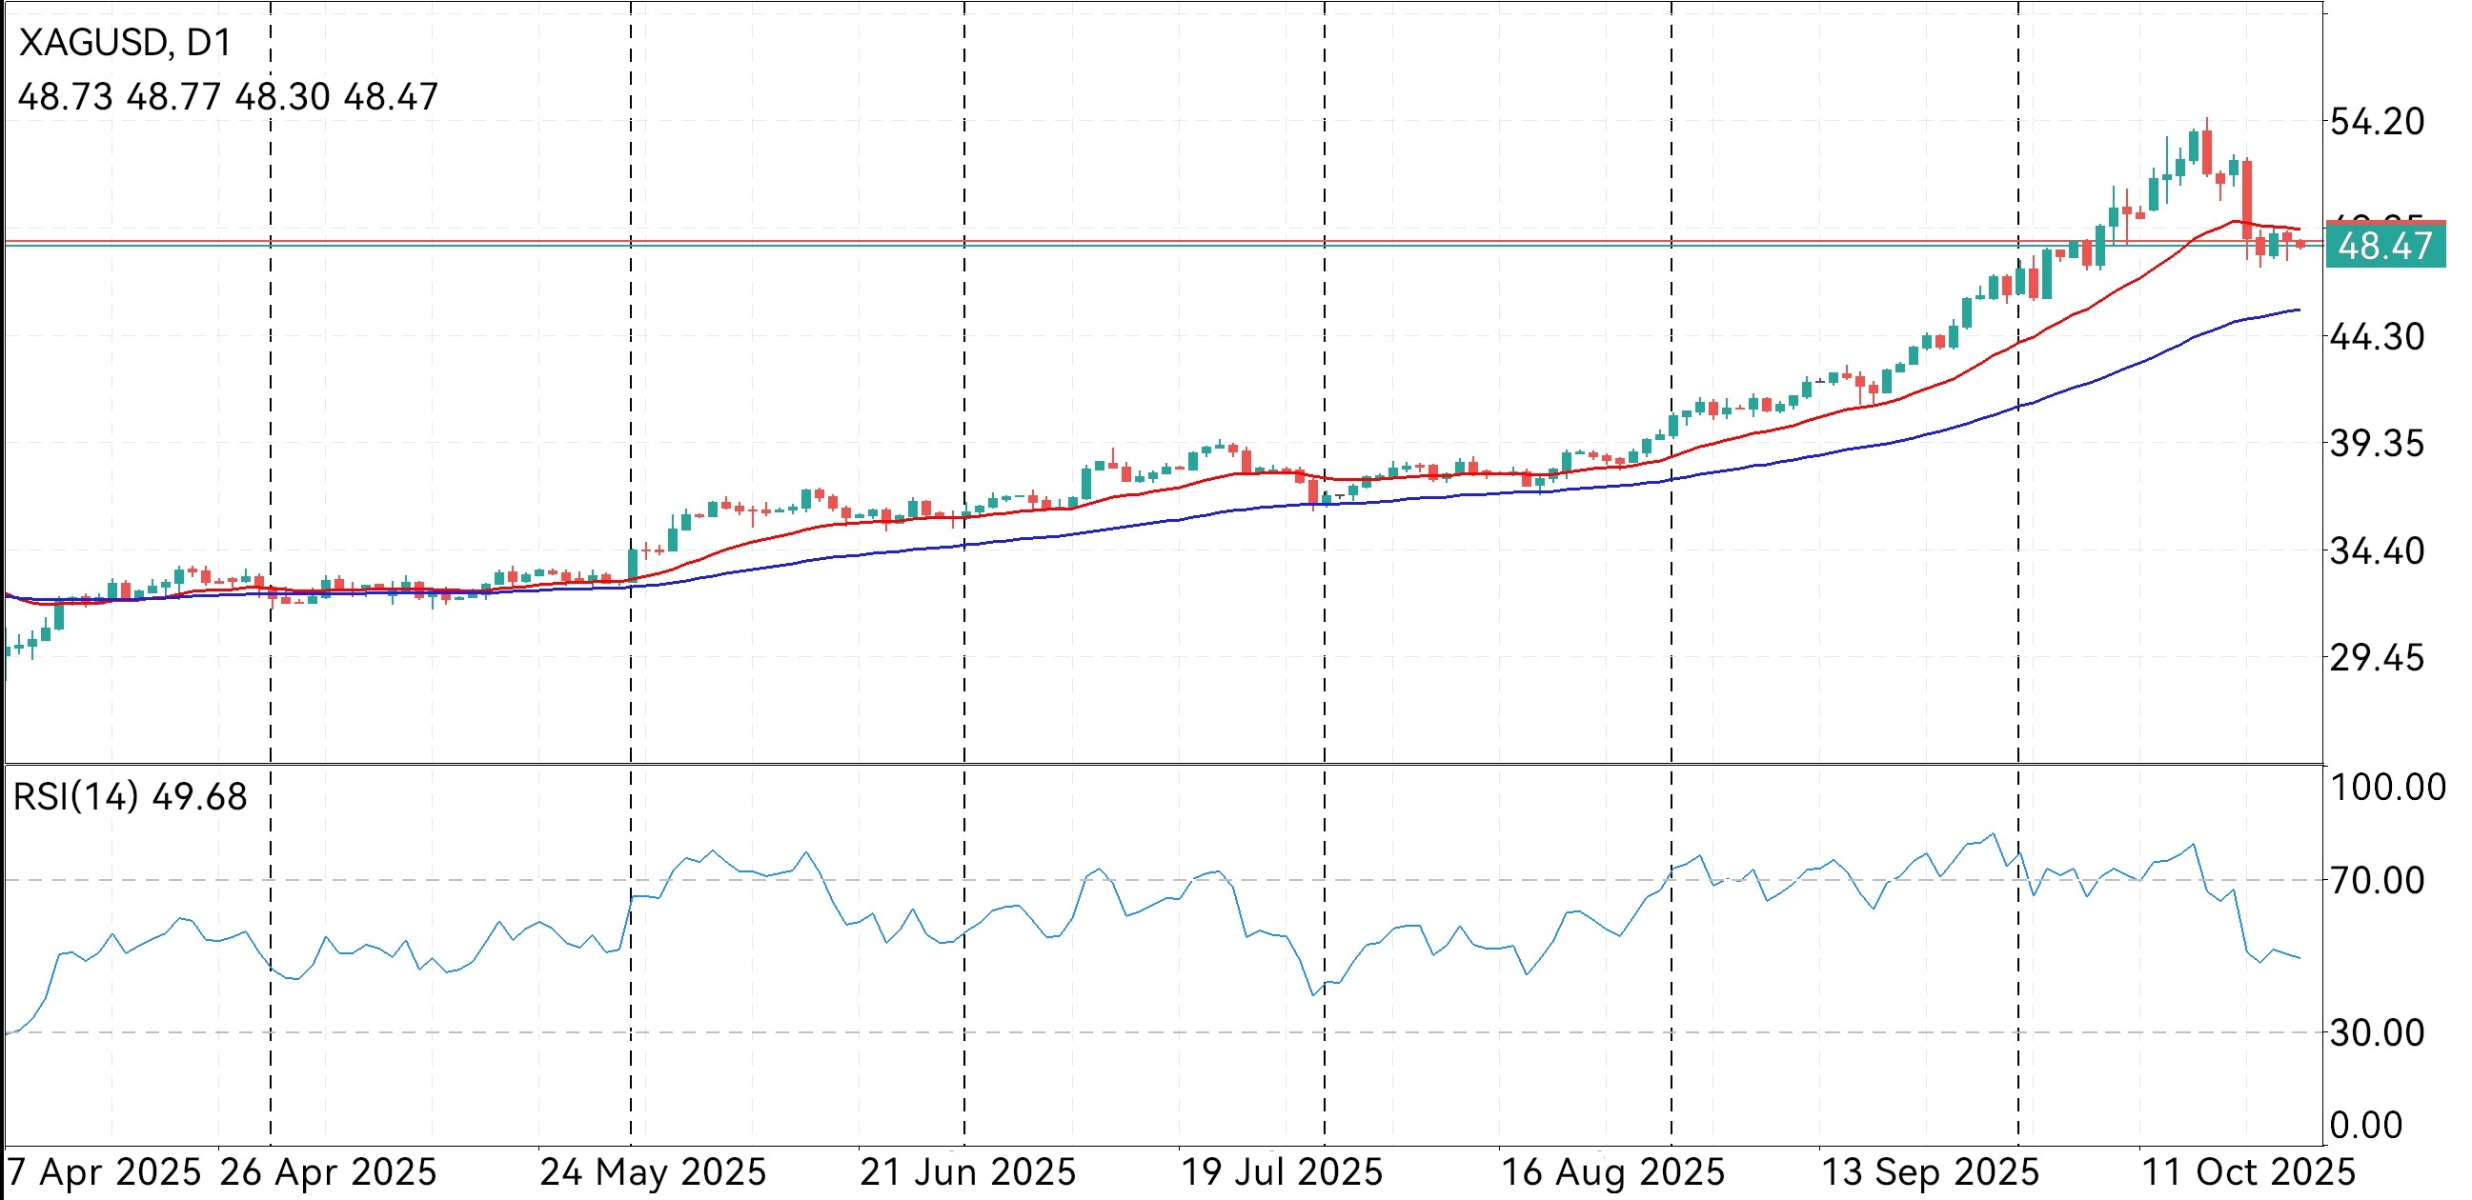
Task: Click the 26 Apr 2025 date label
Action: coord(328,1172)
